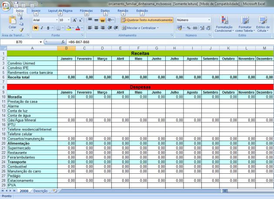Image resolution: width=274 pixels, height=199 pixels.
Task: Switch to Inserir ribbon tab
Action: click(x=36, y=11)
